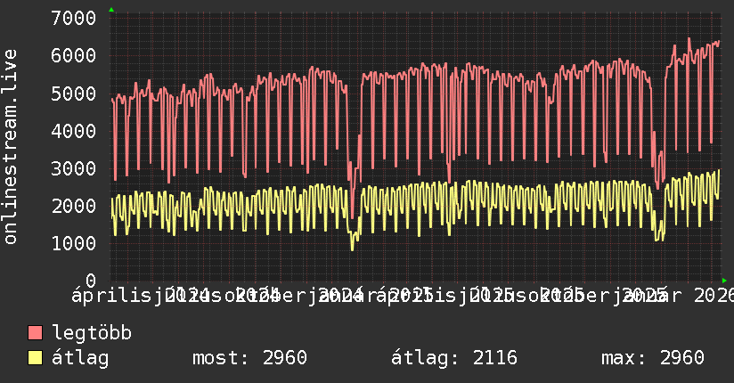Click the yellow átlag legend color box
Viewport: 734px width, 383px height.
point(36,358)
